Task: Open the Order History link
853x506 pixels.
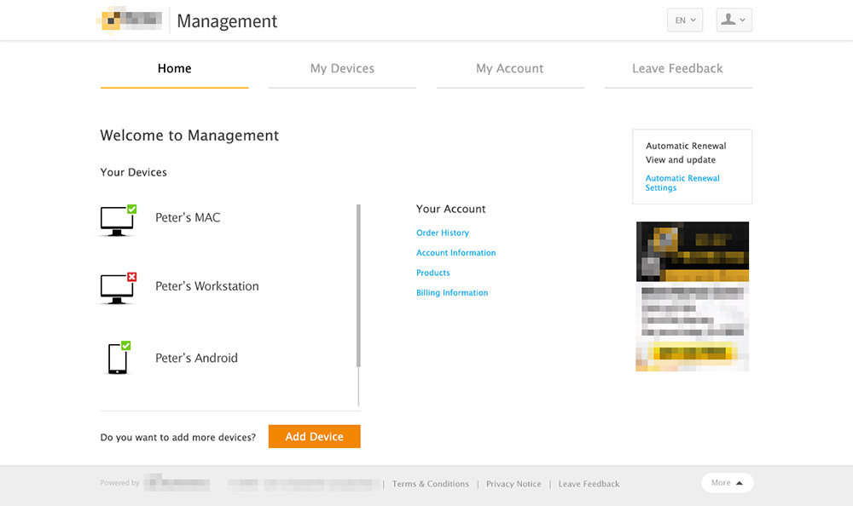Action: pos(442,233)
